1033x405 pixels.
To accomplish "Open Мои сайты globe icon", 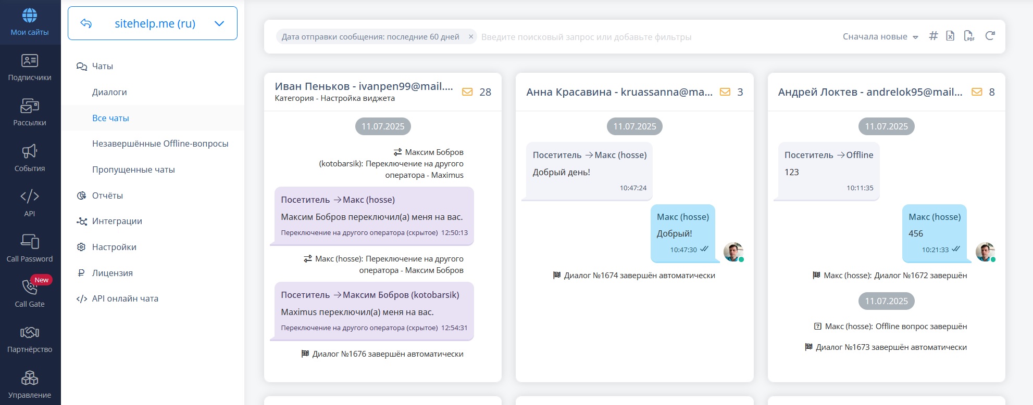I will coord(30,16).
